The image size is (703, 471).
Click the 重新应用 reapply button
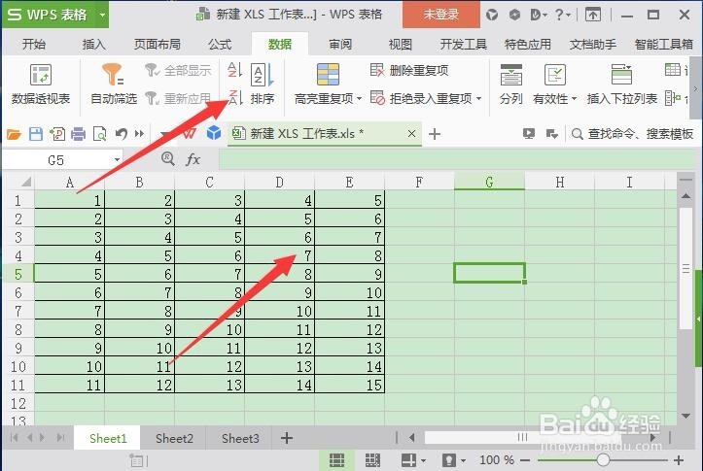pyautogui.click(x=178, y=98)
